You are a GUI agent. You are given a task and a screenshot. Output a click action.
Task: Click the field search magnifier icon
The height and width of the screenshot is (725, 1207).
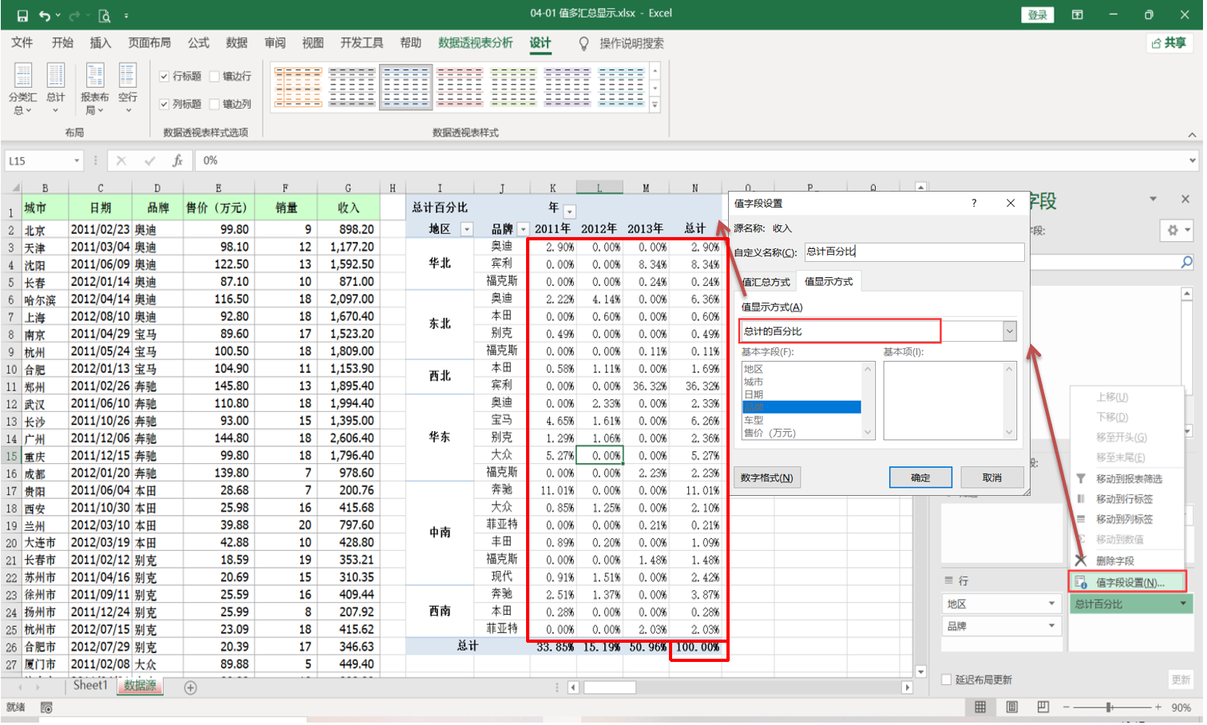tap(1186, 262)
